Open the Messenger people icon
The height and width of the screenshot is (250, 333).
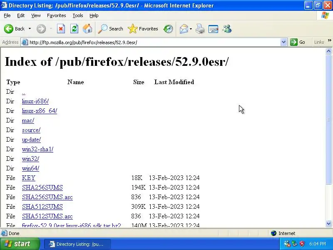pos(227,29)
